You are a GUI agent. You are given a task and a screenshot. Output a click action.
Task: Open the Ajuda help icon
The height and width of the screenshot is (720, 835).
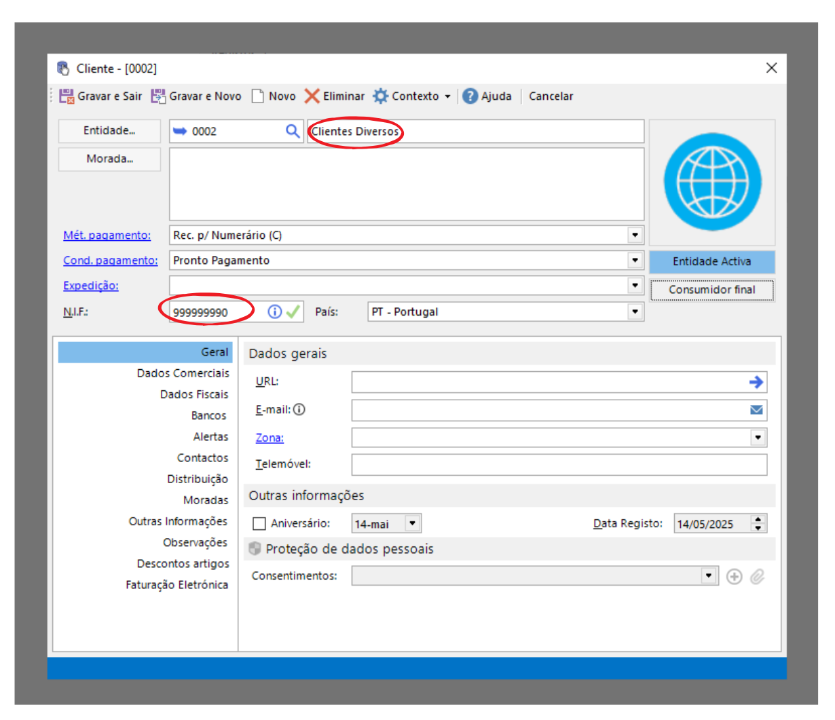click(470, 96)
